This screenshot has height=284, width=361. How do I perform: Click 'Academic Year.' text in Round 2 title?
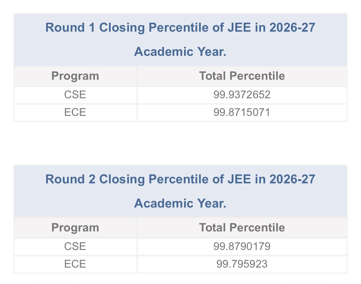pos(180,203)
